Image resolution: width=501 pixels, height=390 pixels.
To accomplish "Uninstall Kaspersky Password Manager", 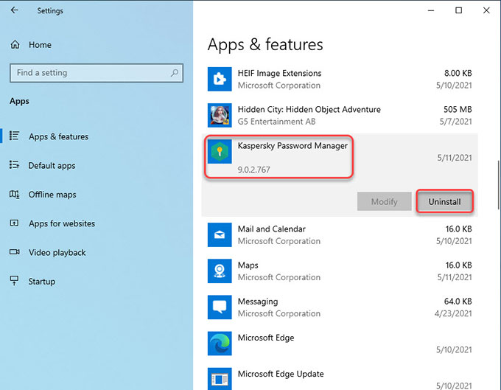I will pyautogui.click(x=444, y=201).
